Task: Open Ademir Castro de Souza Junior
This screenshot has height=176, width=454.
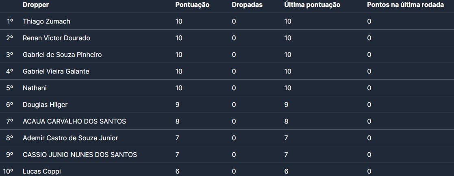Action: point(70,138)
